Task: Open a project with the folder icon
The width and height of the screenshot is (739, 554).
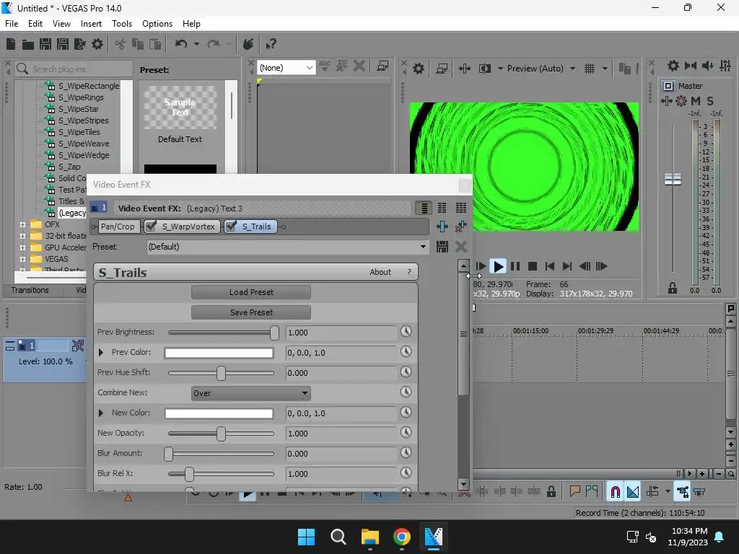Action: coord(28,44)
